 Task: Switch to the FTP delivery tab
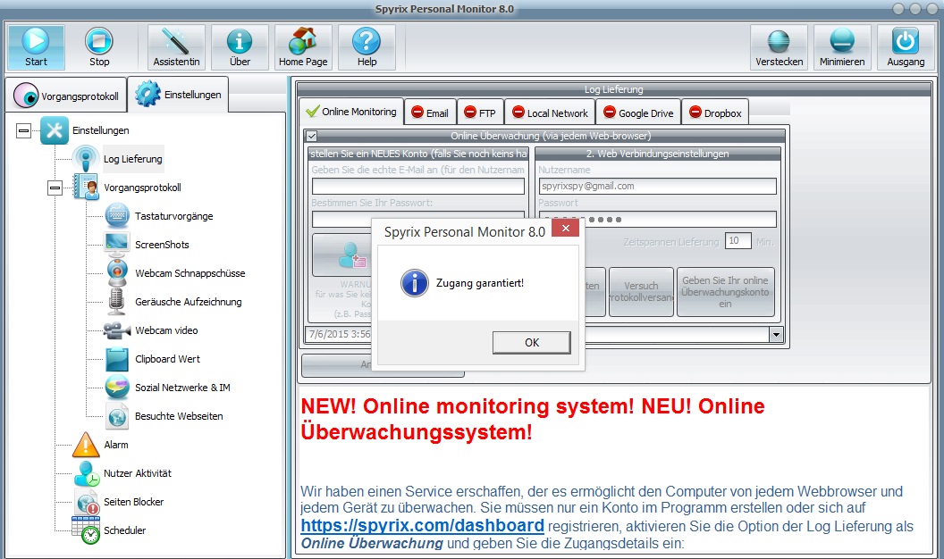tap(480, 113)
